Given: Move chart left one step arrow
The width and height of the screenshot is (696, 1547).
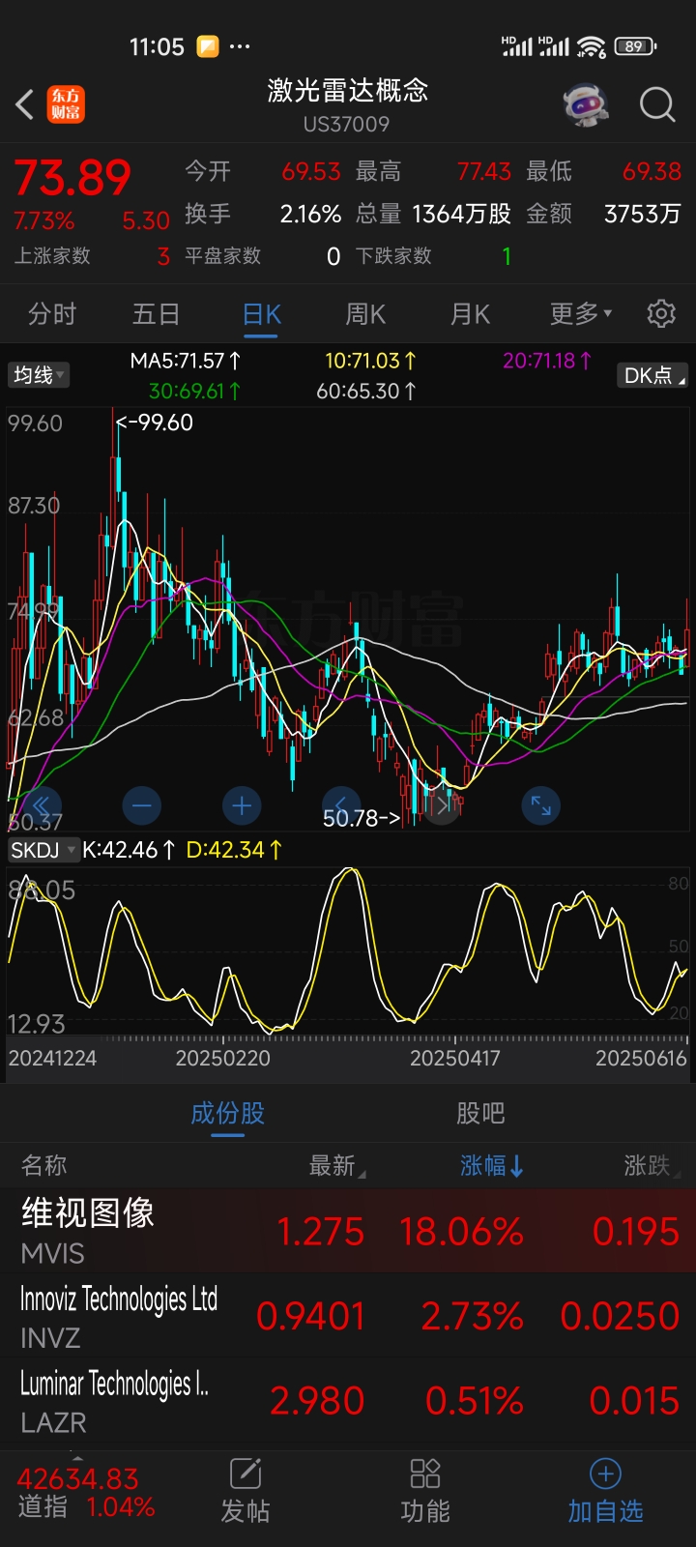Looking at the screenshot, I should [340, 805].
